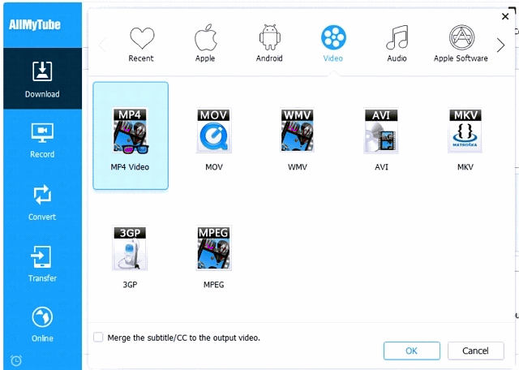Switch to the Audio formats tab
519x370 pixels.
397,43
